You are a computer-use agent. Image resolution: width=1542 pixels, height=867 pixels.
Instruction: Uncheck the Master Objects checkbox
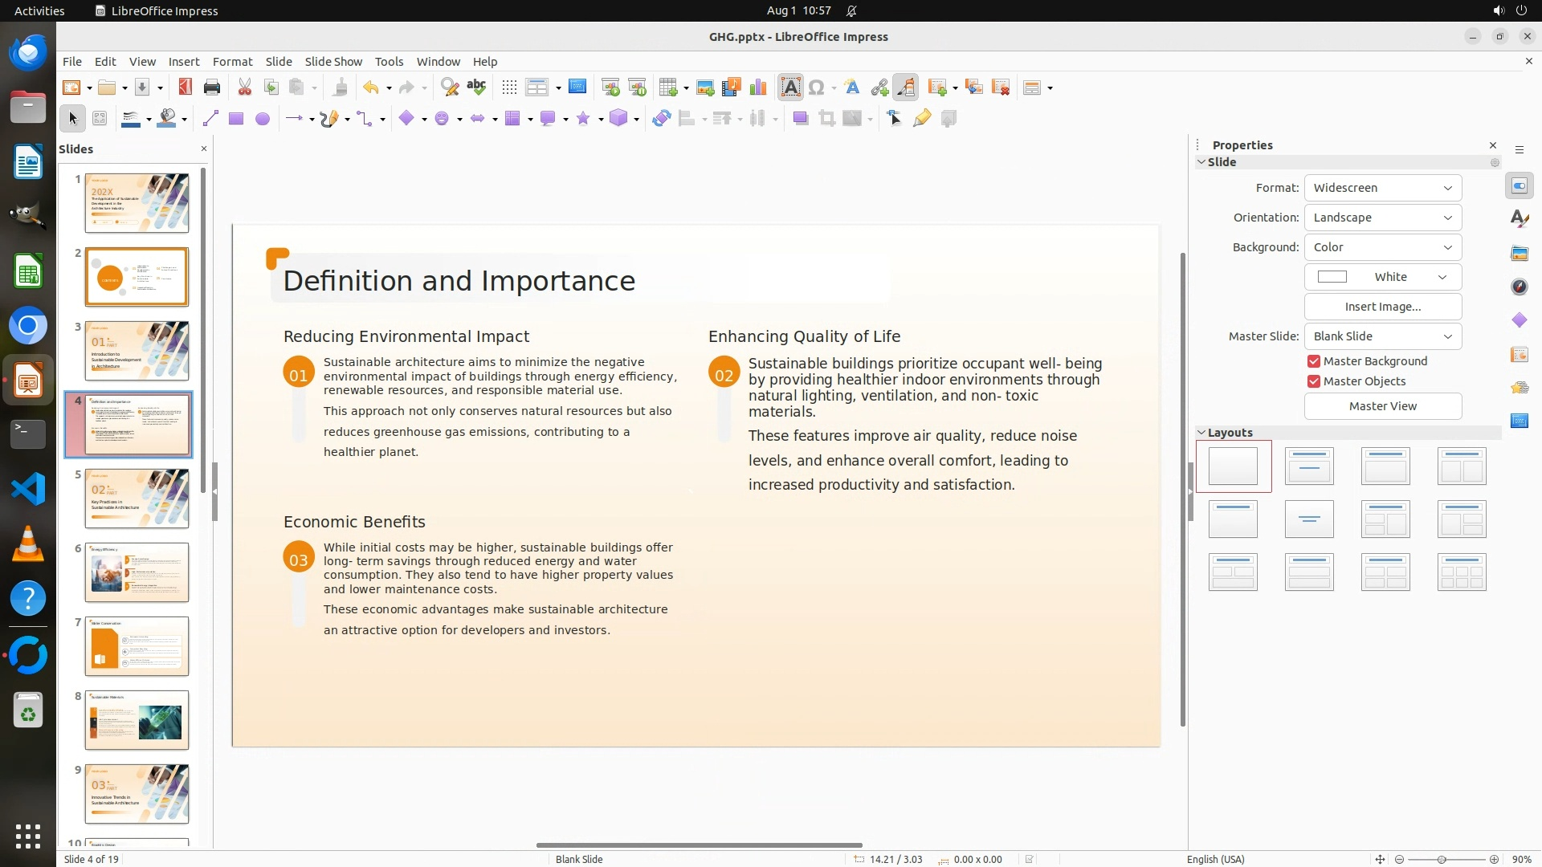pyautogui.click(x=1314, y=381)
